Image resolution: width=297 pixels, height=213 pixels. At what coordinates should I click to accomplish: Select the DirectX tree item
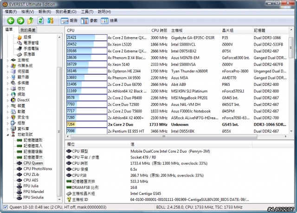tap(24, 100)
